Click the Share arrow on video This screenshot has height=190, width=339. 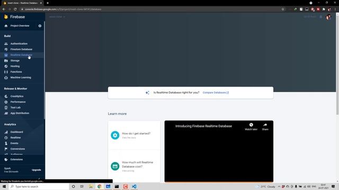pos(265,125)
